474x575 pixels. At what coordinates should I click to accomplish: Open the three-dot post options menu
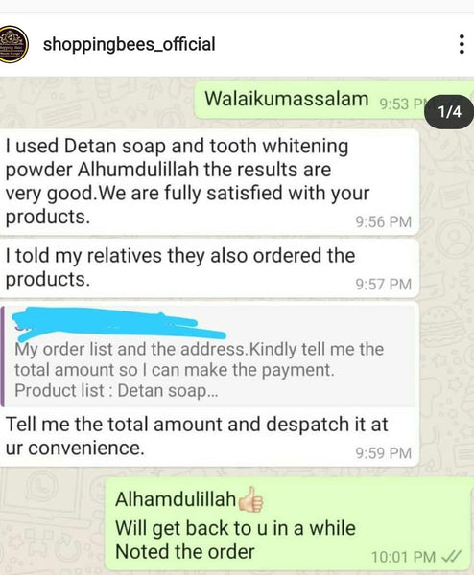pos(462,44)
